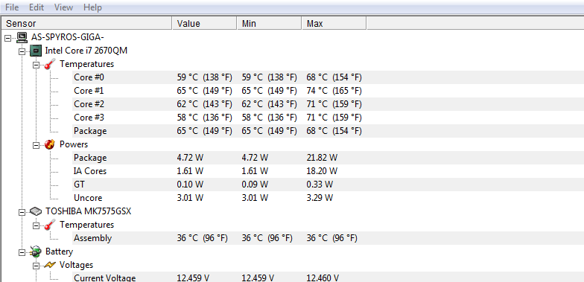Select the temperature Package row label

point(90,131)
